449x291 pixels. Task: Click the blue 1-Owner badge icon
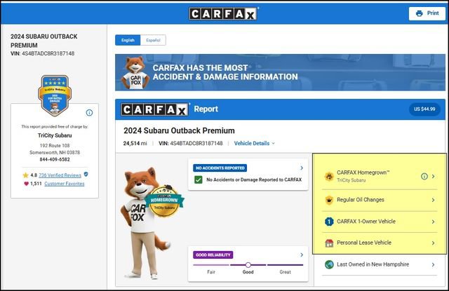[329, 222]
